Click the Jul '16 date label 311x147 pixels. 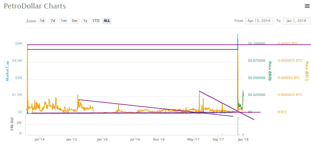pyautogui.click(x=135, y=139)
